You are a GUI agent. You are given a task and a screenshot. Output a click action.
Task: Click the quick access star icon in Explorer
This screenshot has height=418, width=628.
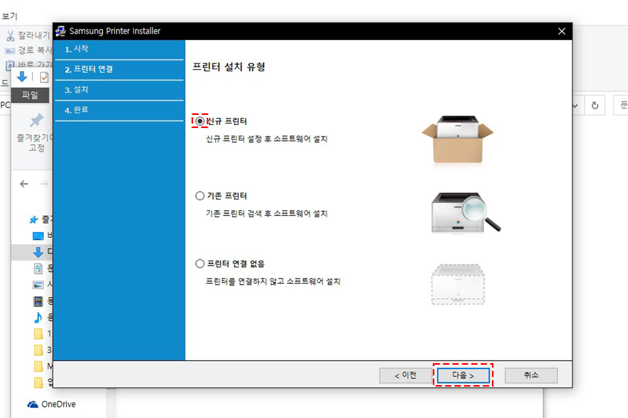[33, 220]
